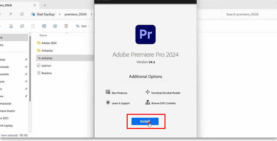The image size is (277, 141).
Task: Click the Search premiere_2024( field
Action: (x=248, y=14)
